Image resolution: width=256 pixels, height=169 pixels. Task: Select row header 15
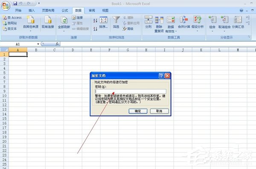pyautogui.click(x=4, y=118)
